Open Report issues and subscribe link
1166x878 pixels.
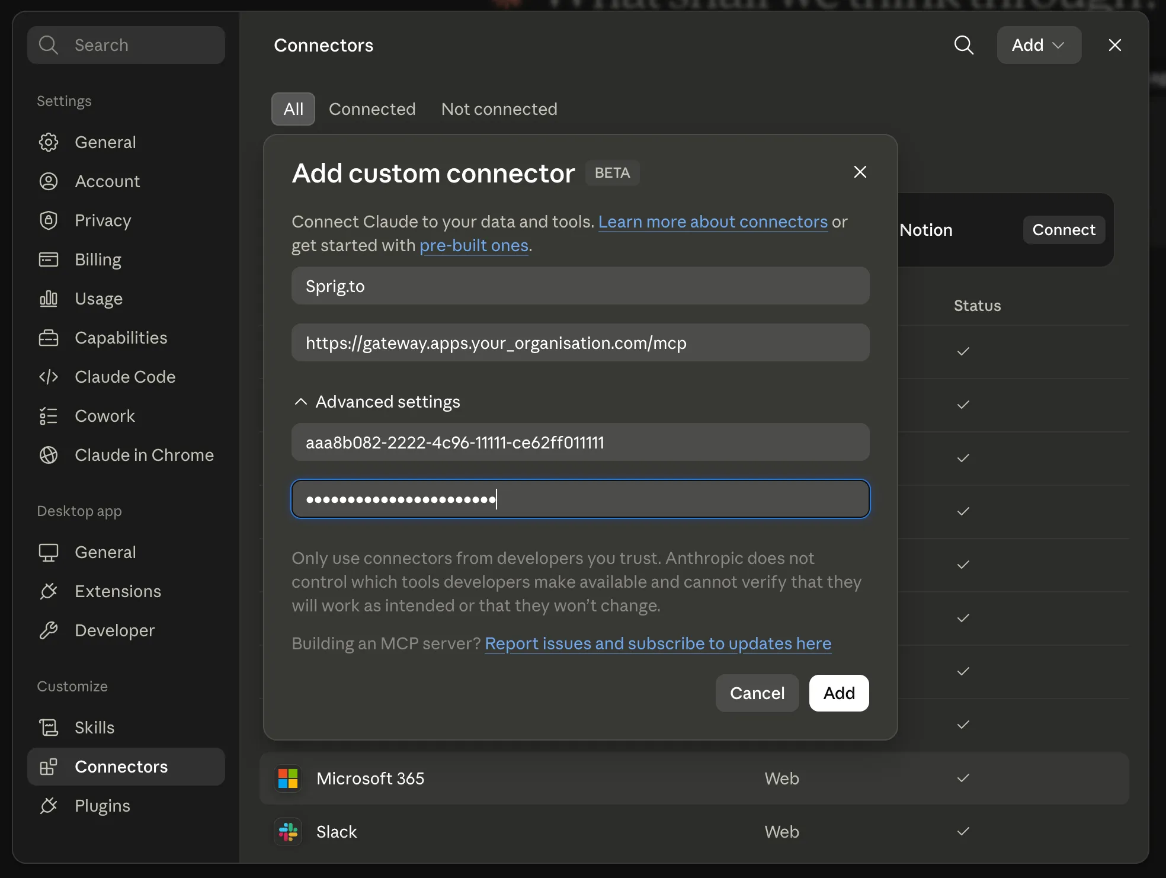658,643
